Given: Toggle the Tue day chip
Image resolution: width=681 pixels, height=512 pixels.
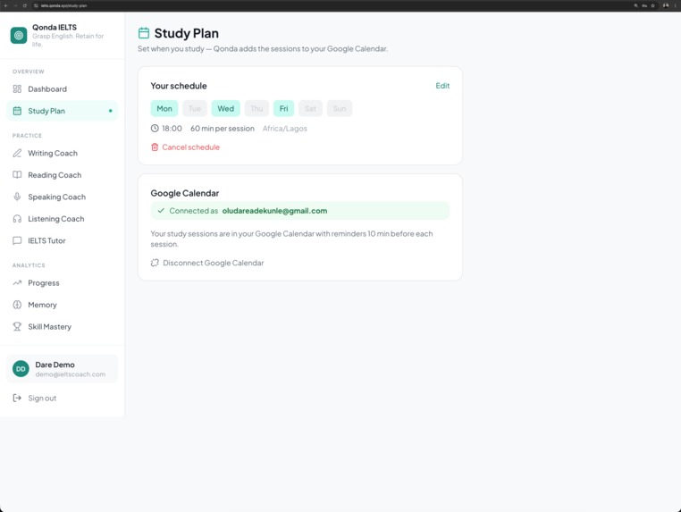Looking at the screenshot, I should click(195, 109).
